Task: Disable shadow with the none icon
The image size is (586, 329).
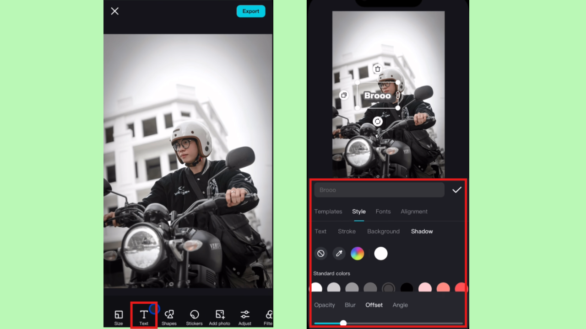Action: [321, 254]
